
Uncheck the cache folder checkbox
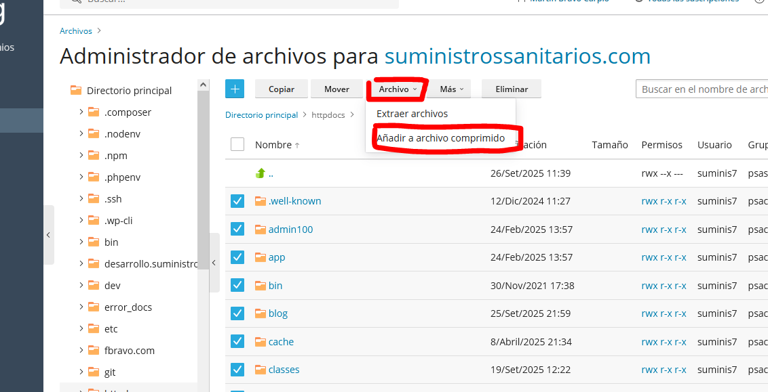237,341
